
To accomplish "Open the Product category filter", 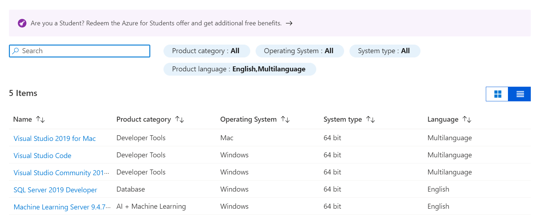I will point(206,51).
